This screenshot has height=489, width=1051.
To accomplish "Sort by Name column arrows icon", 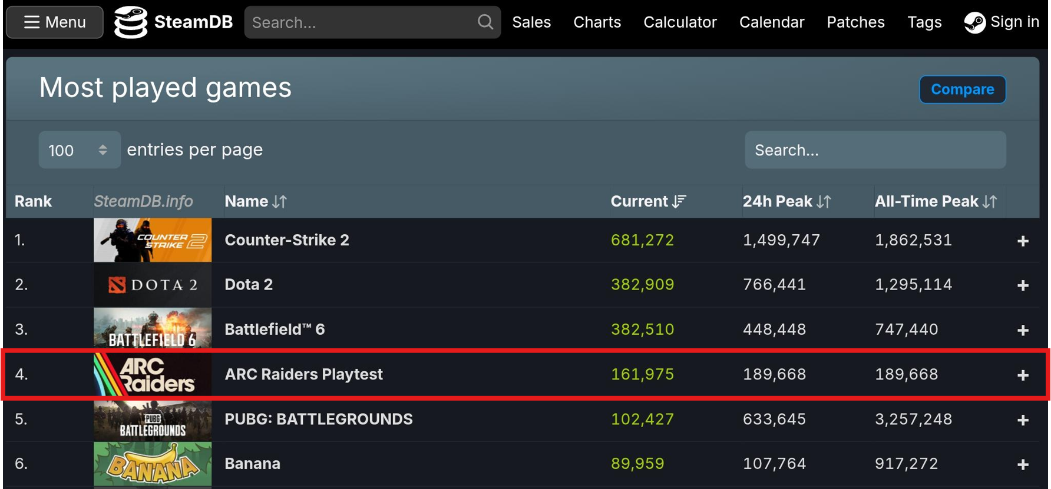I will [x=280, y=202].
